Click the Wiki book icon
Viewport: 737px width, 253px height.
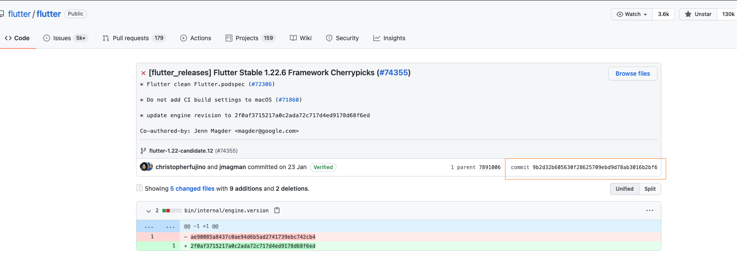point(293,38)
